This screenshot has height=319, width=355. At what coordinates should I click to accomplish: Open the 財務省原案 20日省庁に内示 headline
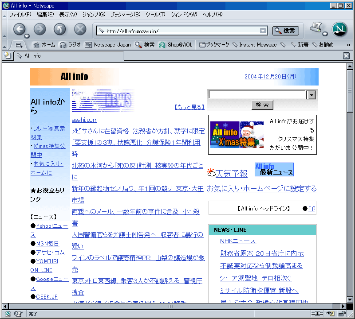click(262, 253)
